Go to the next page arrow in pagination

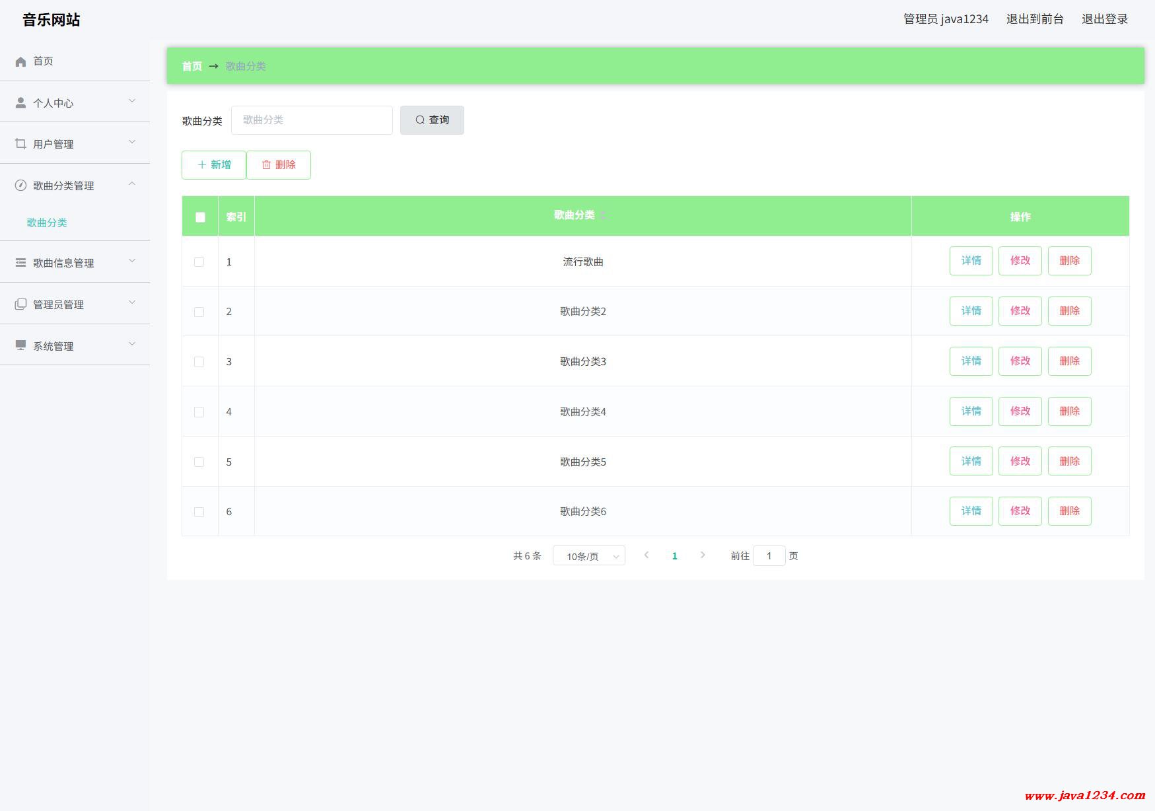point(703,555)
